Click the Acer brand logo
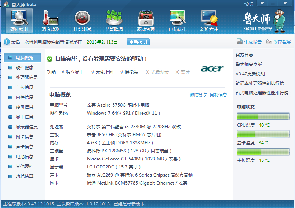Image resolution: width=295 pixels, height=208 pixels. [x=212, y=69]
